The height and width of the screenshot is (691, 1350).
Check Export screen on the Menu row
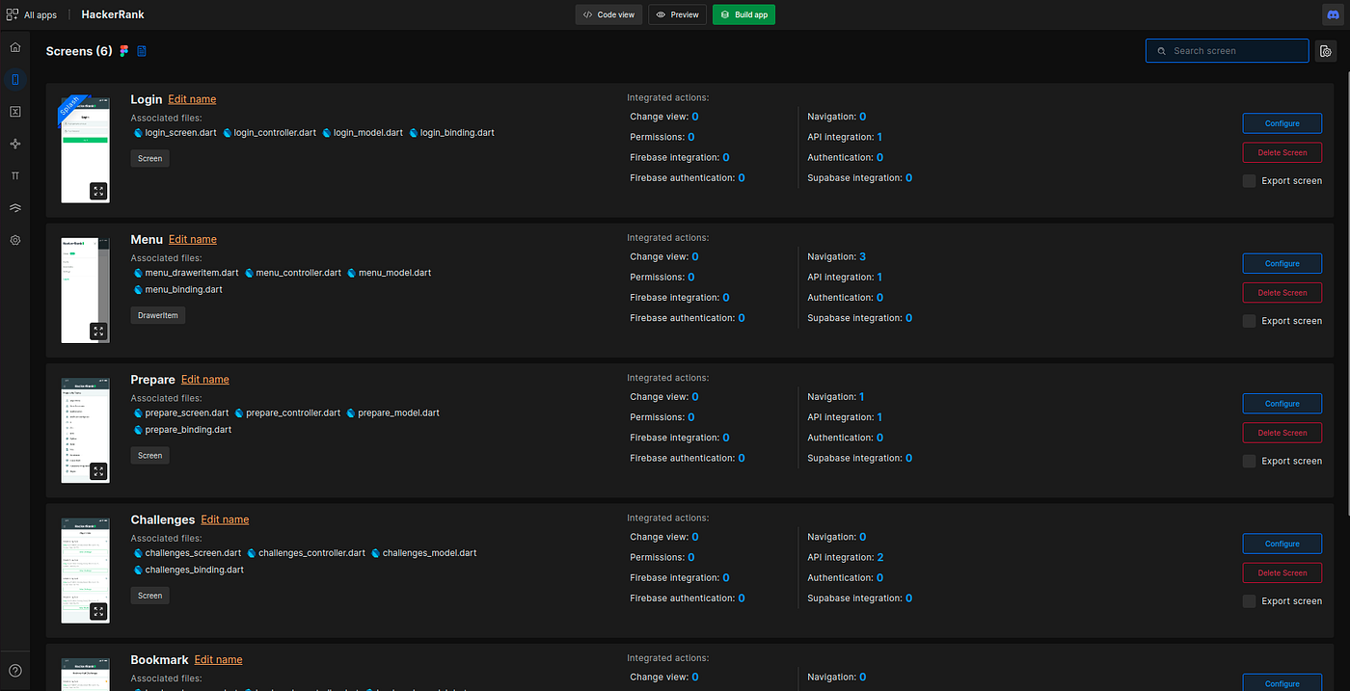(x=1249, y=320)
